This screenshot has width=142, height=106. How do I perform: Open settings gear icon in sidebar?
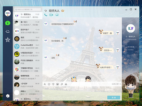point(8,96)
